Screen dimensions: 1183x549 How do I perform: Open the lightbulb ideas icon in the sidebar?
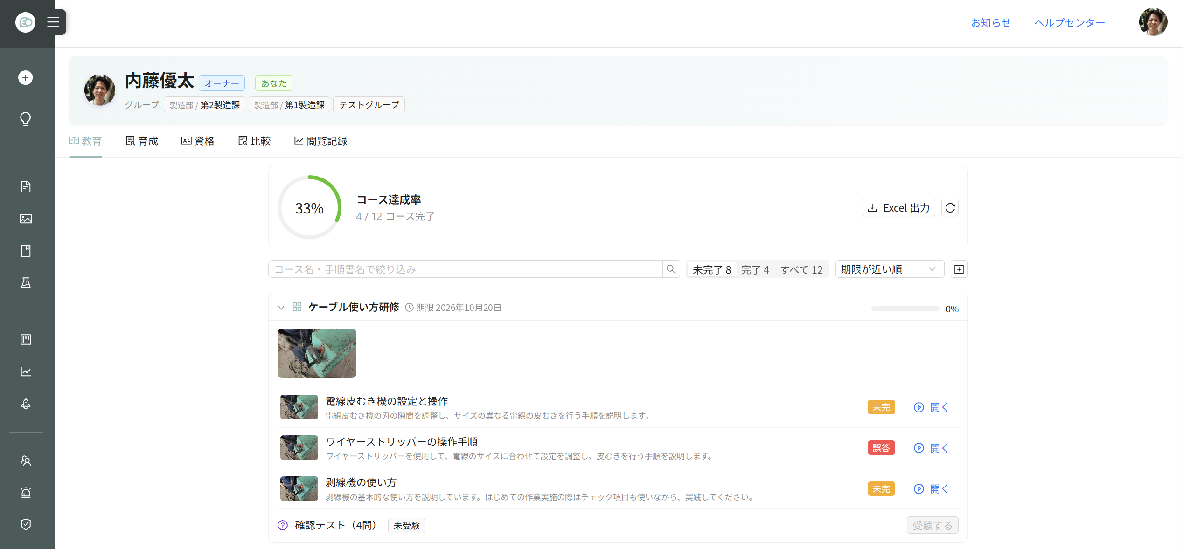(x=26, y=119)
